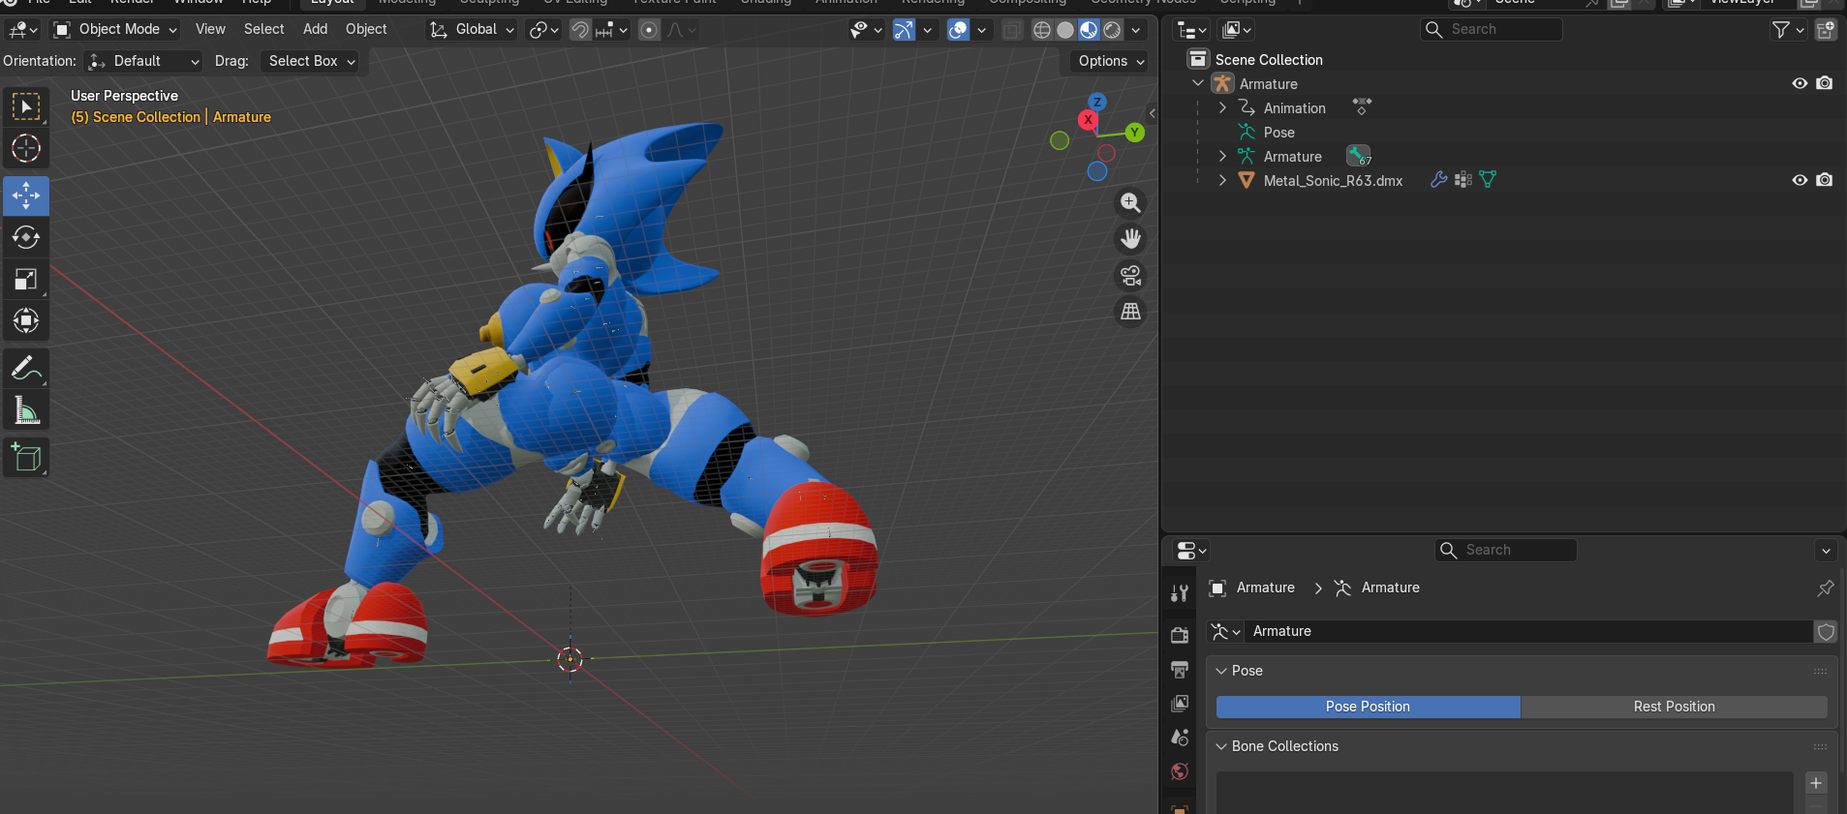Select the Measure tool
Screen dimensions: 1847x814
(x=26, y=410)
